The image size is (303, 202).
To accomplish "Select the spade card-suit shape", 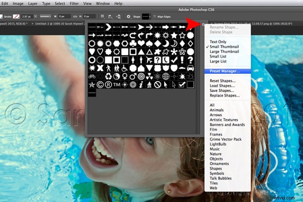I will click(x=149, y=44).
